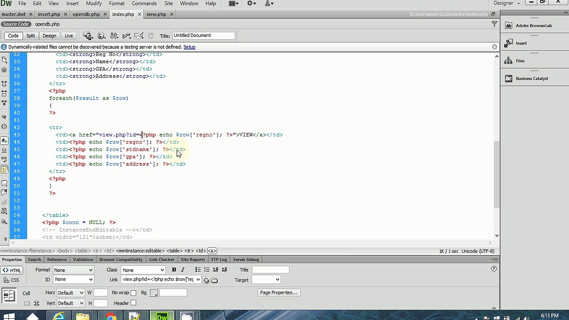Click the Check Browser Compatibility icon
Viewport: 569px width, 320px height.
click(139, 36)
